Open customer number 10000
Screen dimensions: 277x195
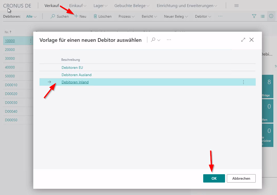click(x=10, y=41)
